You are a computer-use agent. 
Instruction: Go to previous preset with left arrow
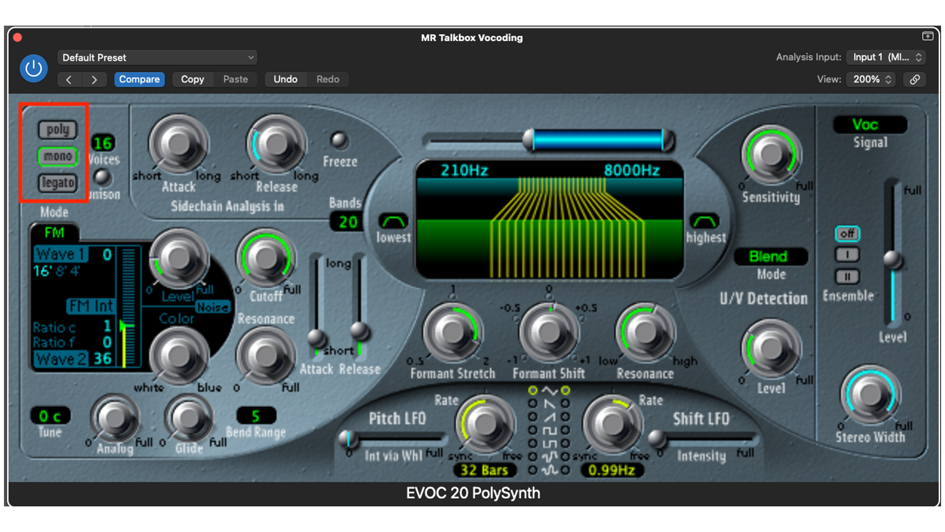tap(69, 80)
